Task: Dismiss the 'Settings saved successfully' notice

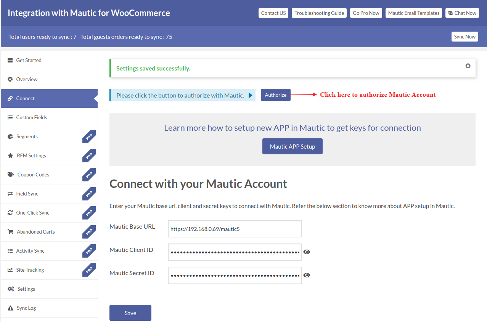Action: point(468,66)
